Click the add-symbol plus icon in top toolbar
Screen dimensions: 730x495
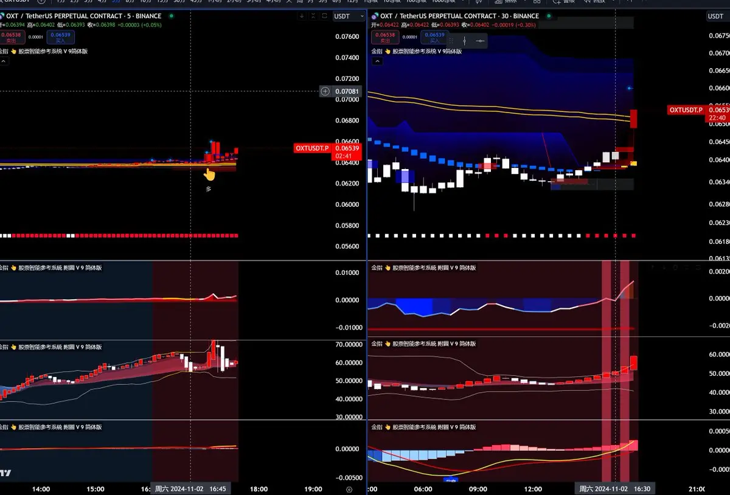pos(41,2)
